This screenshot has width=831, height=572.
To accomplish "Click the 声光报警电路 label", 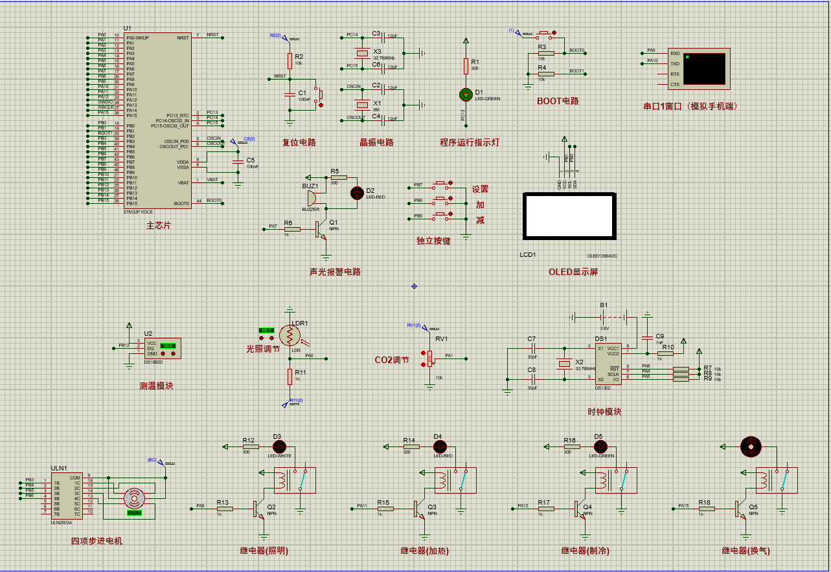I will [335, 272].
